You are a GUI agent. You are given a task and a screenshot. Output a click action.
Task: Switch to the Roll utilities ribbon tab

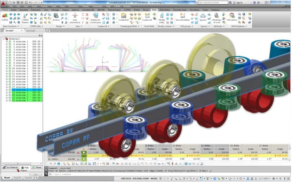[165, 10]
